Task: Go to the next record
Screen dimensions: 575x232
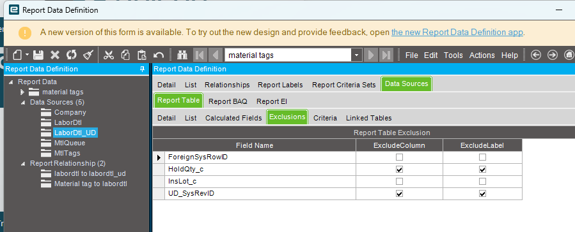Action: [x=371, y=55]
